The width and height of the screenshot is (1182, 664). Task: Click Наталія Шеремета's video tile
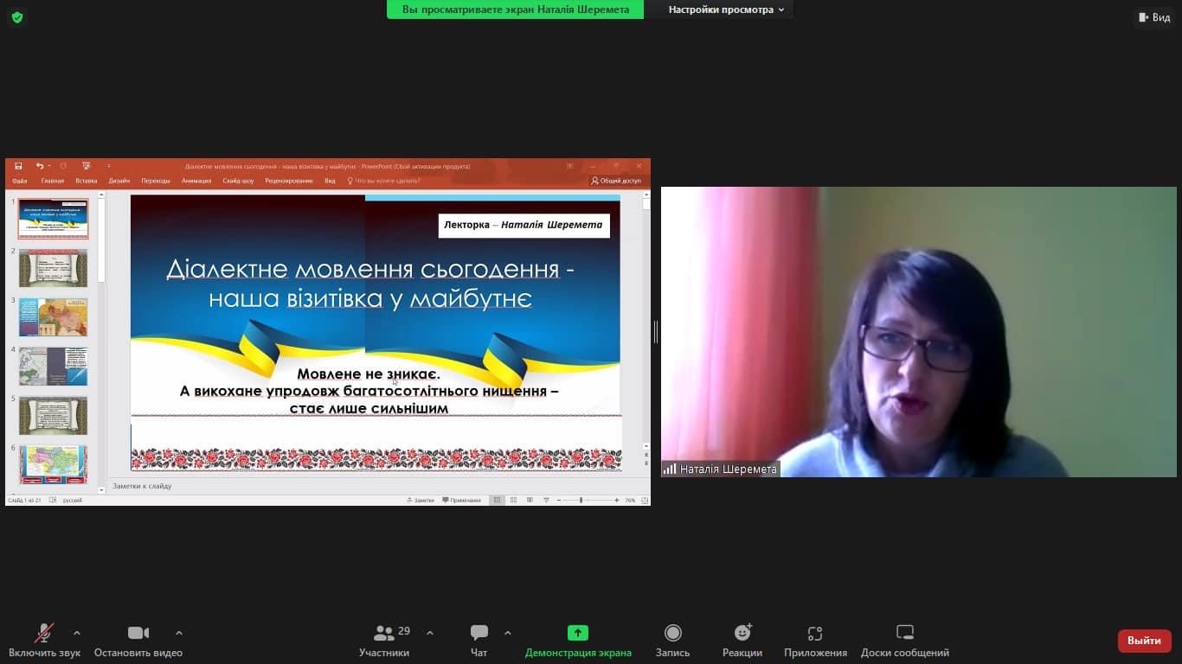click(918, 332)
